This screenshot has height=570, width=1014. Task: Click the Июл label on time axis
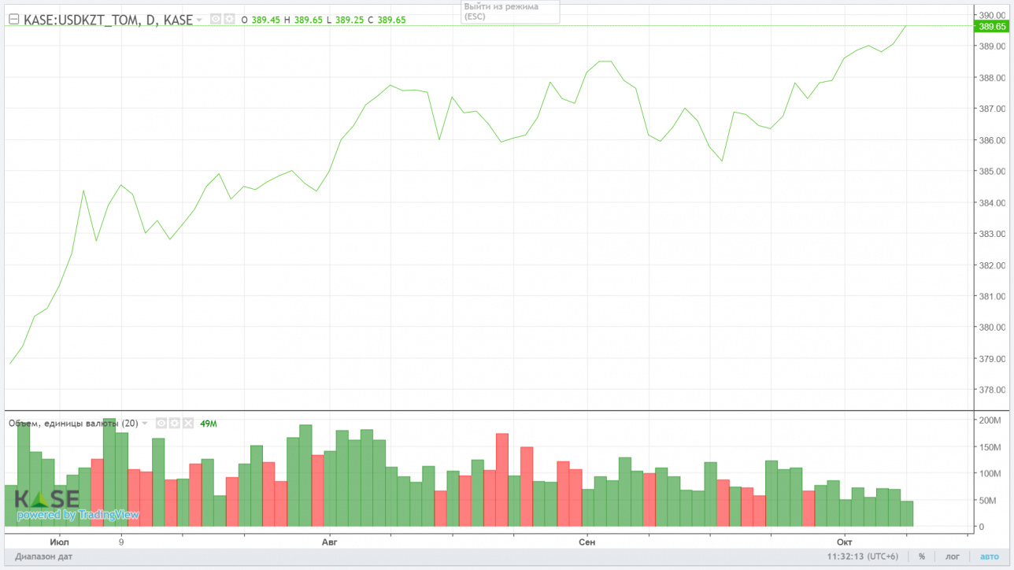tap(59, 542)
